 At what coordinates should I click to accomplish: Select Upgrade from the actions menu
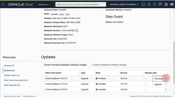(x=159, y=84)
